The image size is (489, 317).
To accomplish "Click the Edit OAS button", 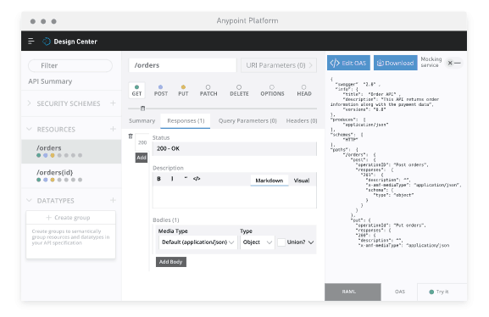I will coord(348,63).
